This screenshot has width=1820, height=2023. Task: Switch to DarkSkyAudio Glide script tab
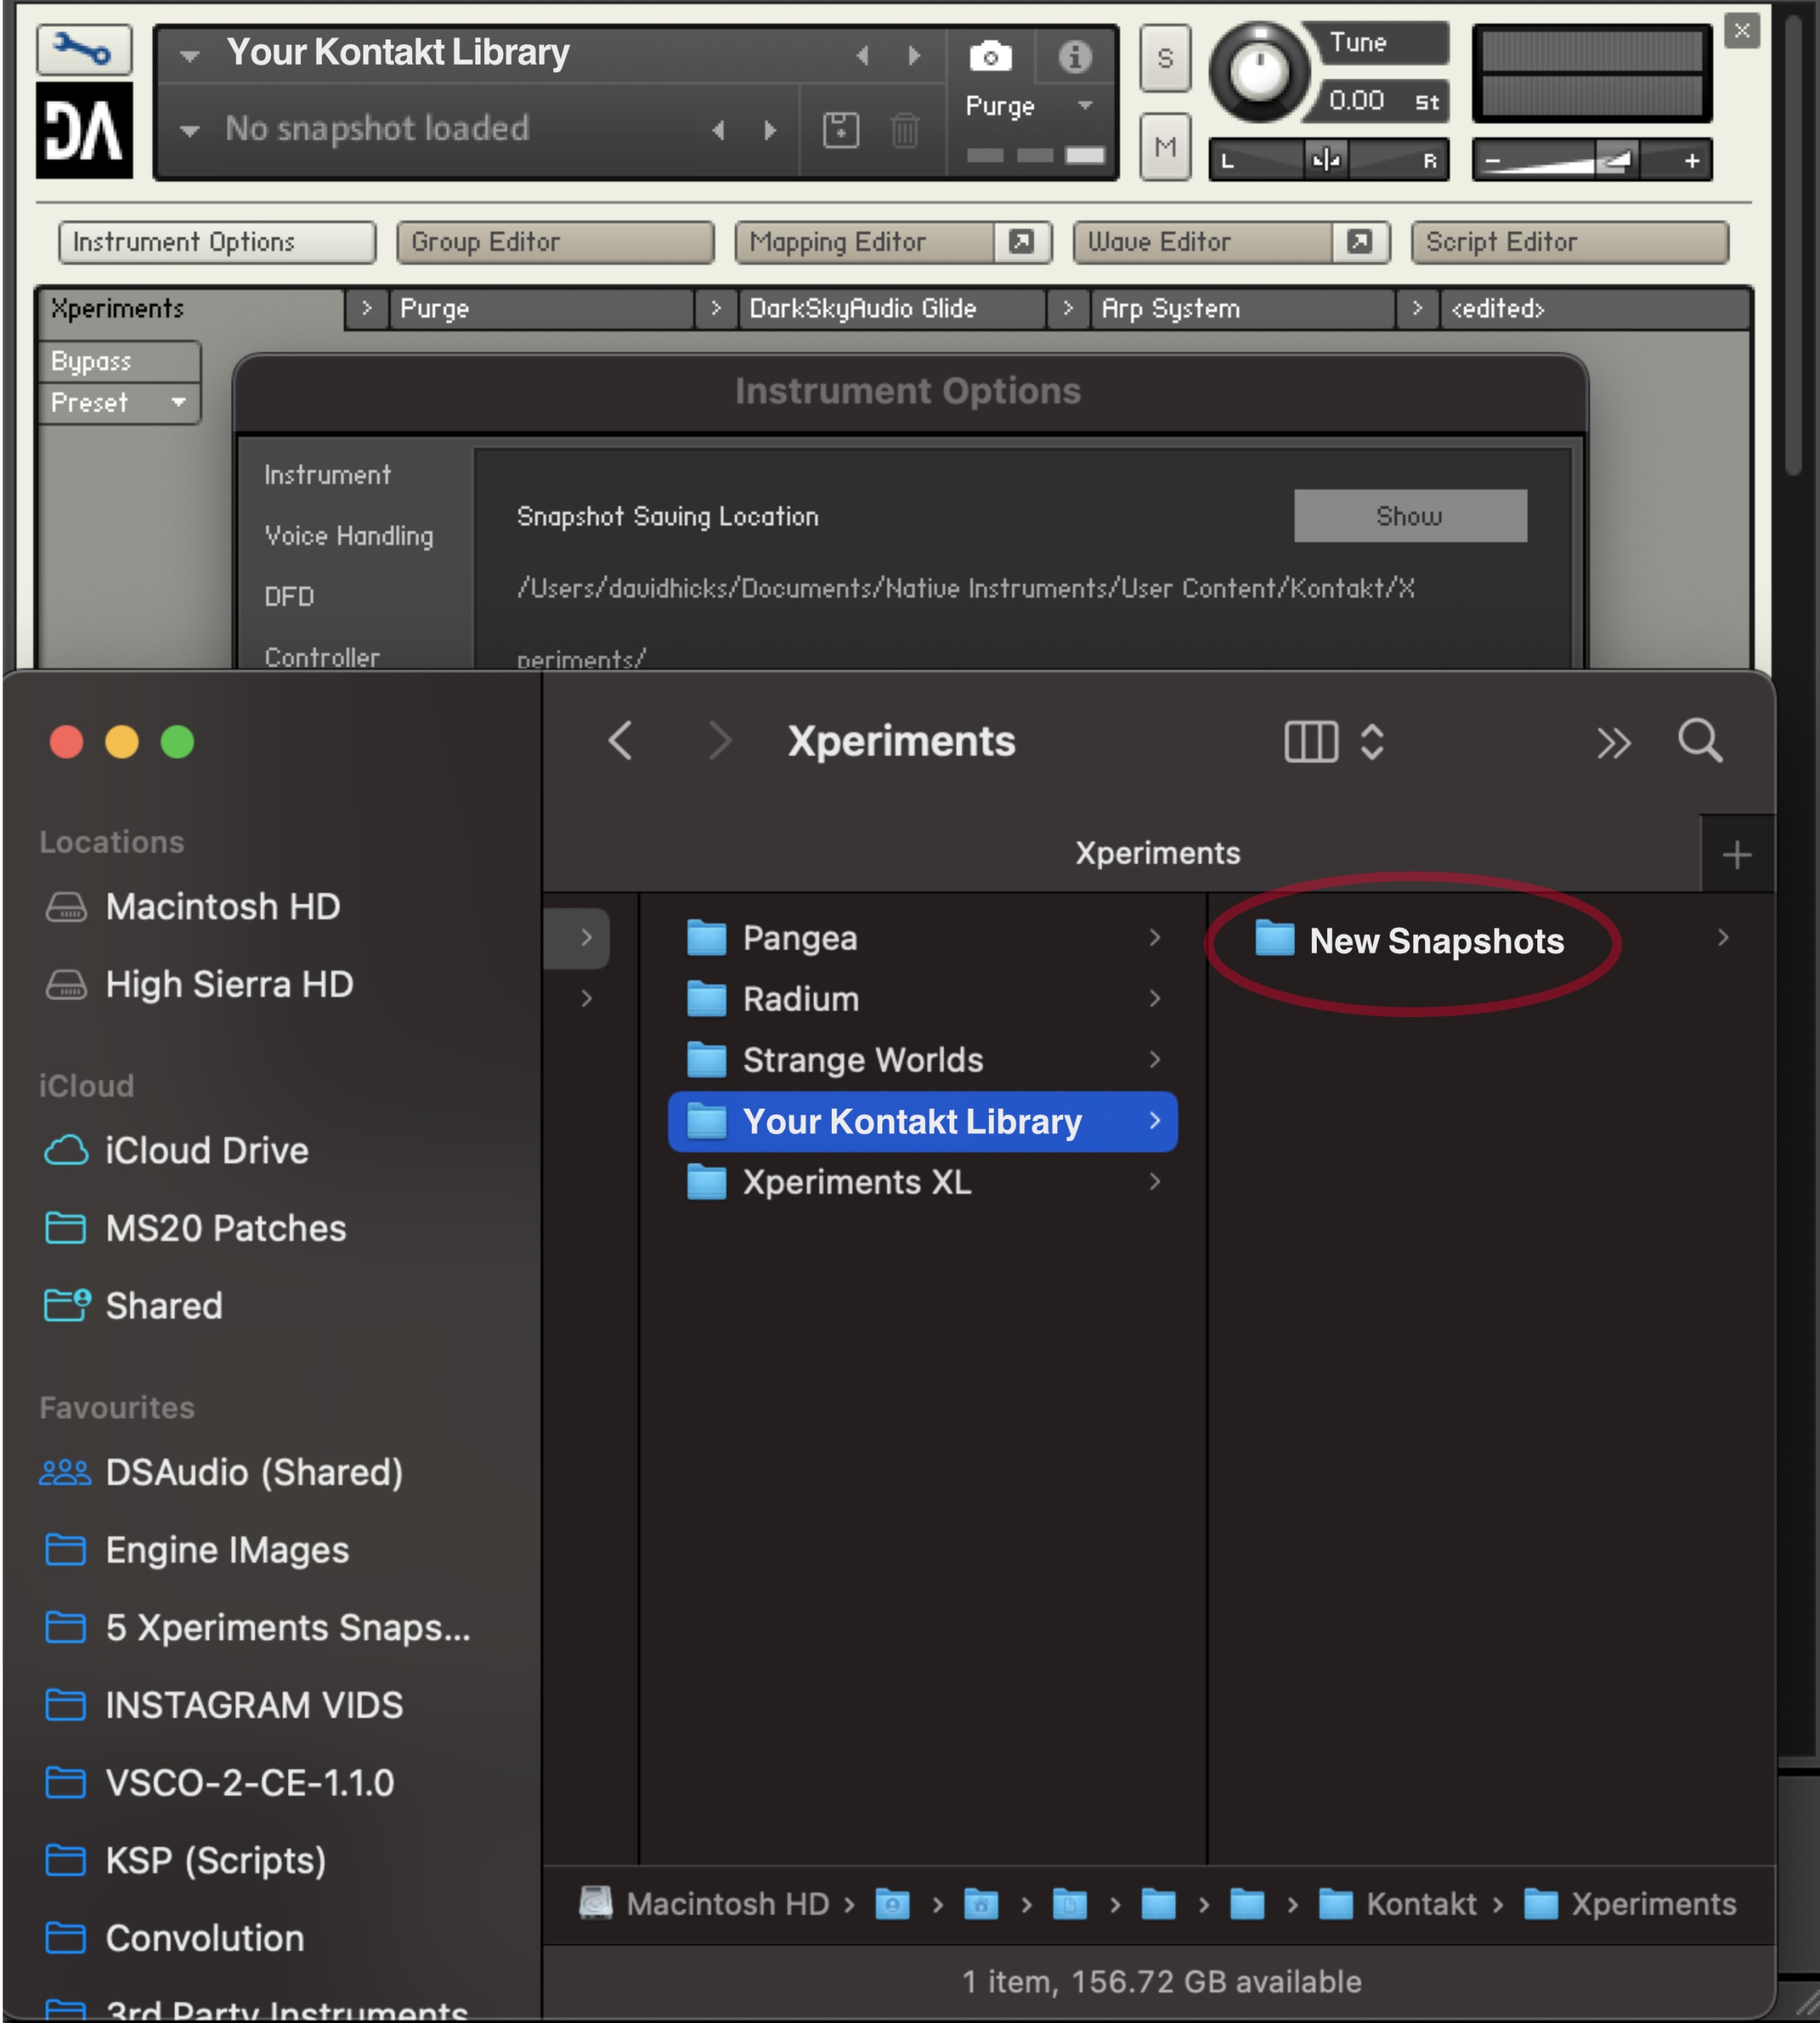coord(890,309)
